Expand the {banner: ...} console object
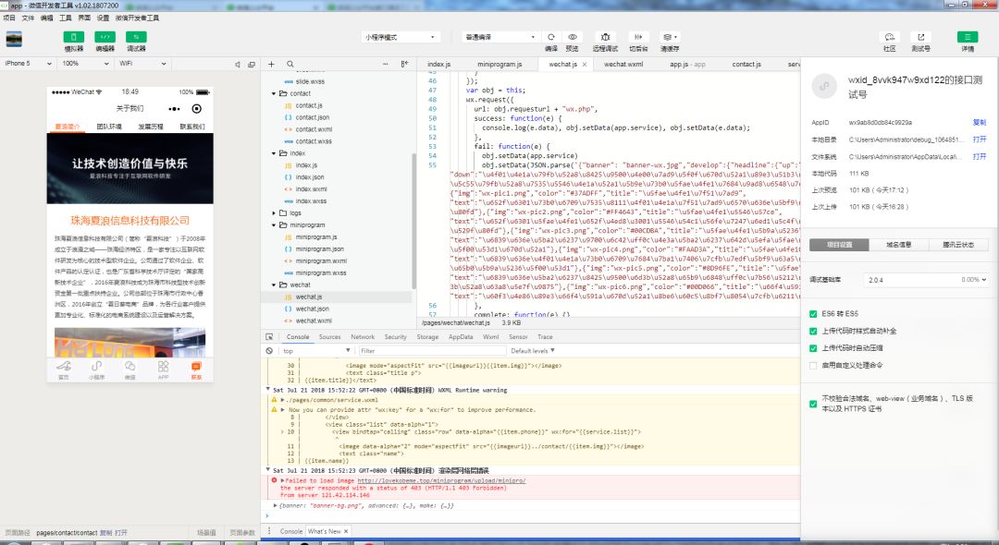999x545 pixels. [276, 506]
